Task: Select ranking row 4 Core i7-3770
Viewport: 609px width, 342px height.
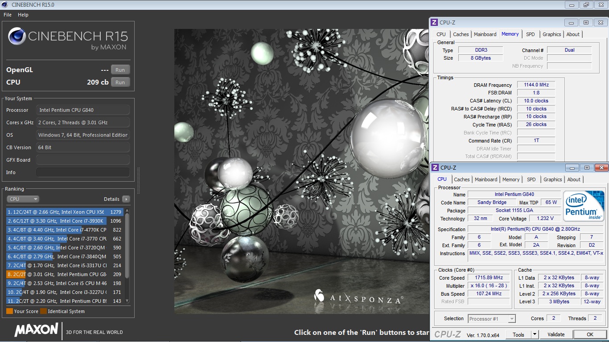Action: [x=65, y=239]
